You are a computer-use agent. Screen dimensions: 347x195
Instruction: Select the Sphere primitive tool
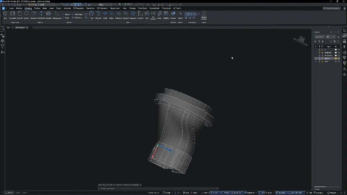26,15
